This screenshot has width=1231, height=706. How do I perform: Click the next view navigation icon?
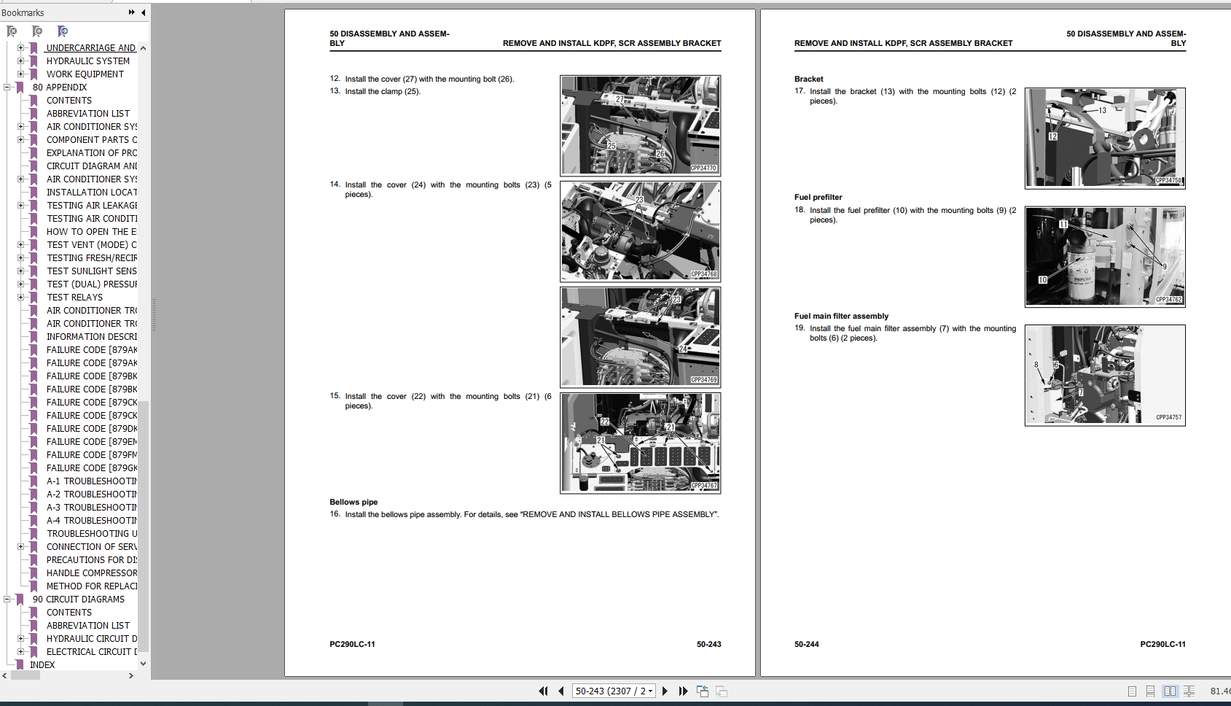coord(722,691)
